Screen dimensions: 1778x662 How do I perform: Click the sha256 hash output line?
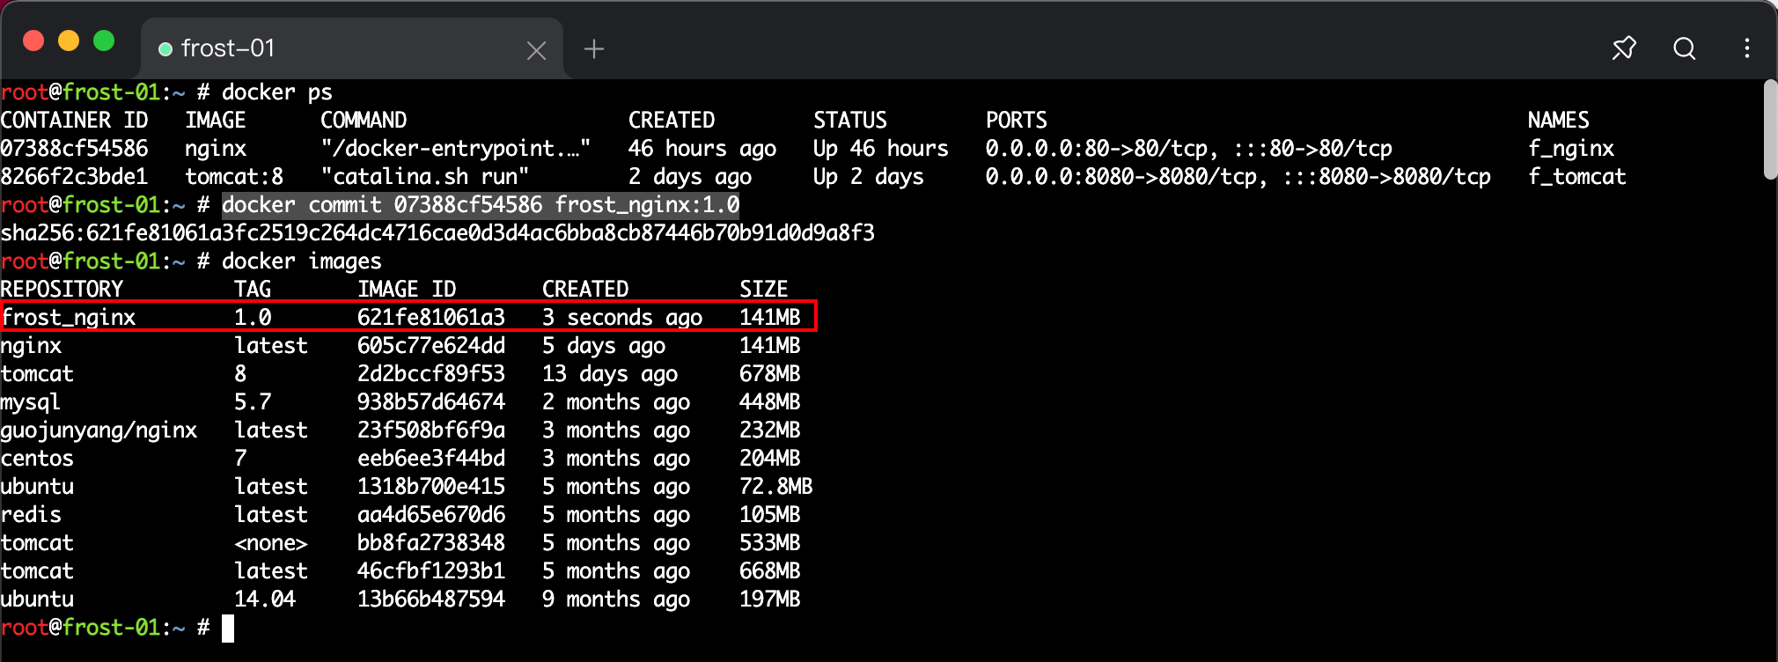click(x=437, y=233)
